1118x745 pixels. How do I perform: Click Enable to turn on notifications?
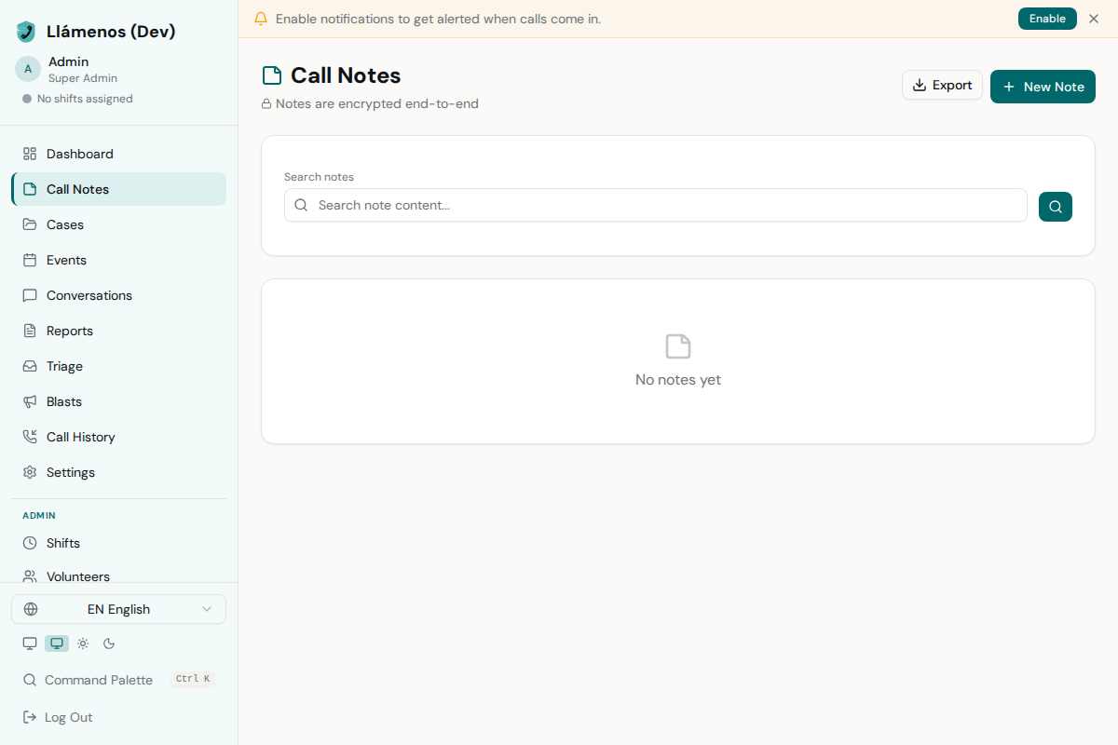1047,19
